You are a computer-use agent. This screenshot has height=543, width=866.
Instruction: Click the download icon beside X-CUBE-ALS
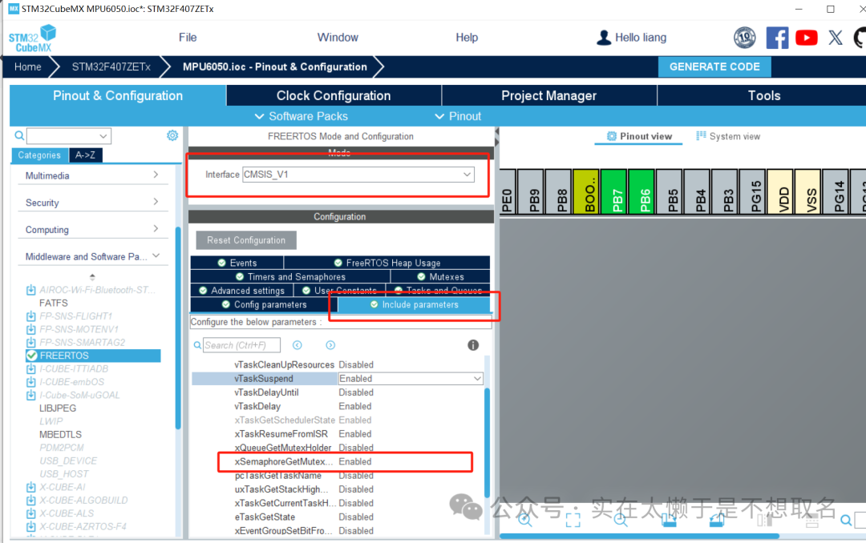[x=31, y=513]
